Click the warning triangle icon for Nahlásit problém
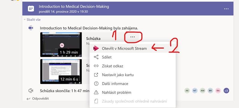The width and height of the screenshot is (239, 108). (x=96, y=92)
